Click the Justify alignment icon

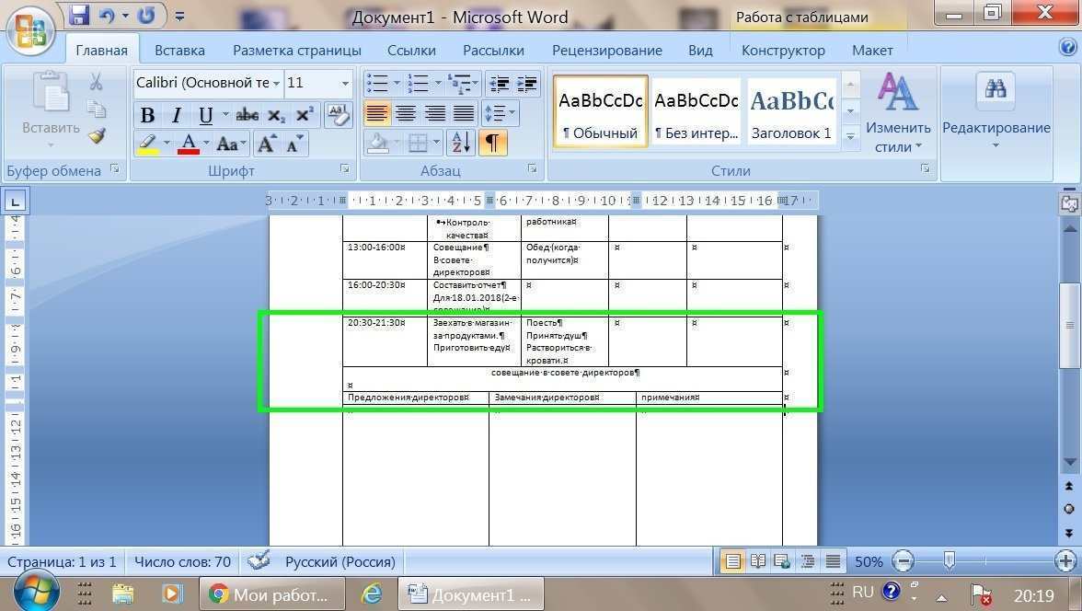tap(464, 114)
